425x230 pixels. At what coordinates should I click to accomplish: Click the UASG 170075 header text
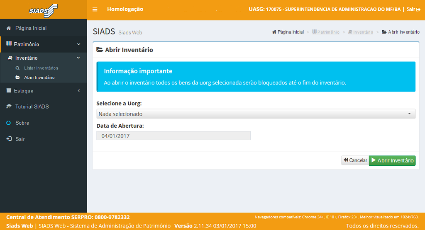tap(325, 9)
